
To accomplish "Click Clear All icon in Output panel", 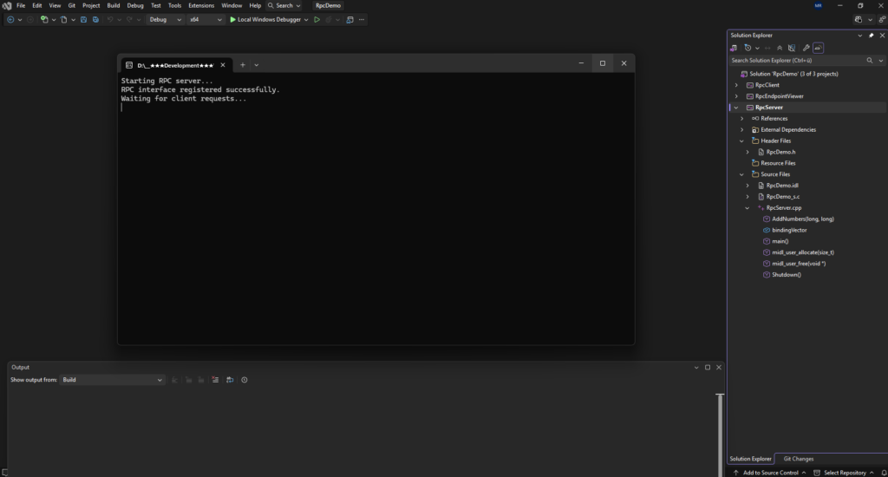I will 215,380.
